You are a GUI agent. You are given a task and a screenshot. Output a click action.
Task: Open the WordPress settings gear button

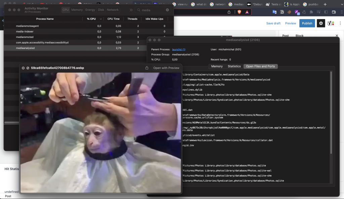pyautogui.click(x=321, y=23)
